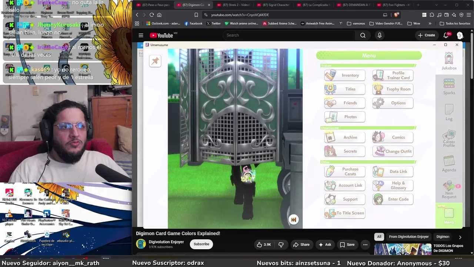Open the YouTube Create menu

pyautogui.click(x=427, y=35)
